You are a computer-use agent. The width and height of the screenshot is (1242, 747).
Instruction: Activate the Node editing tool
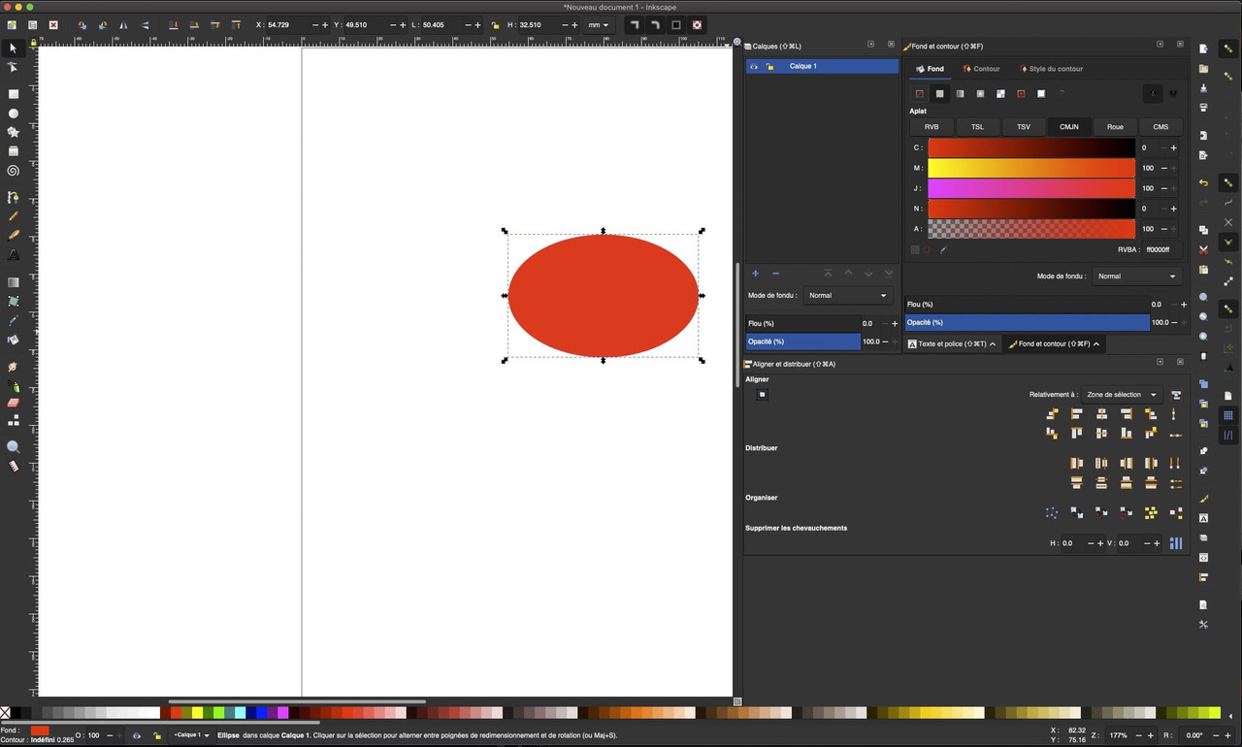pyautogui.click(x=13, y=67)
